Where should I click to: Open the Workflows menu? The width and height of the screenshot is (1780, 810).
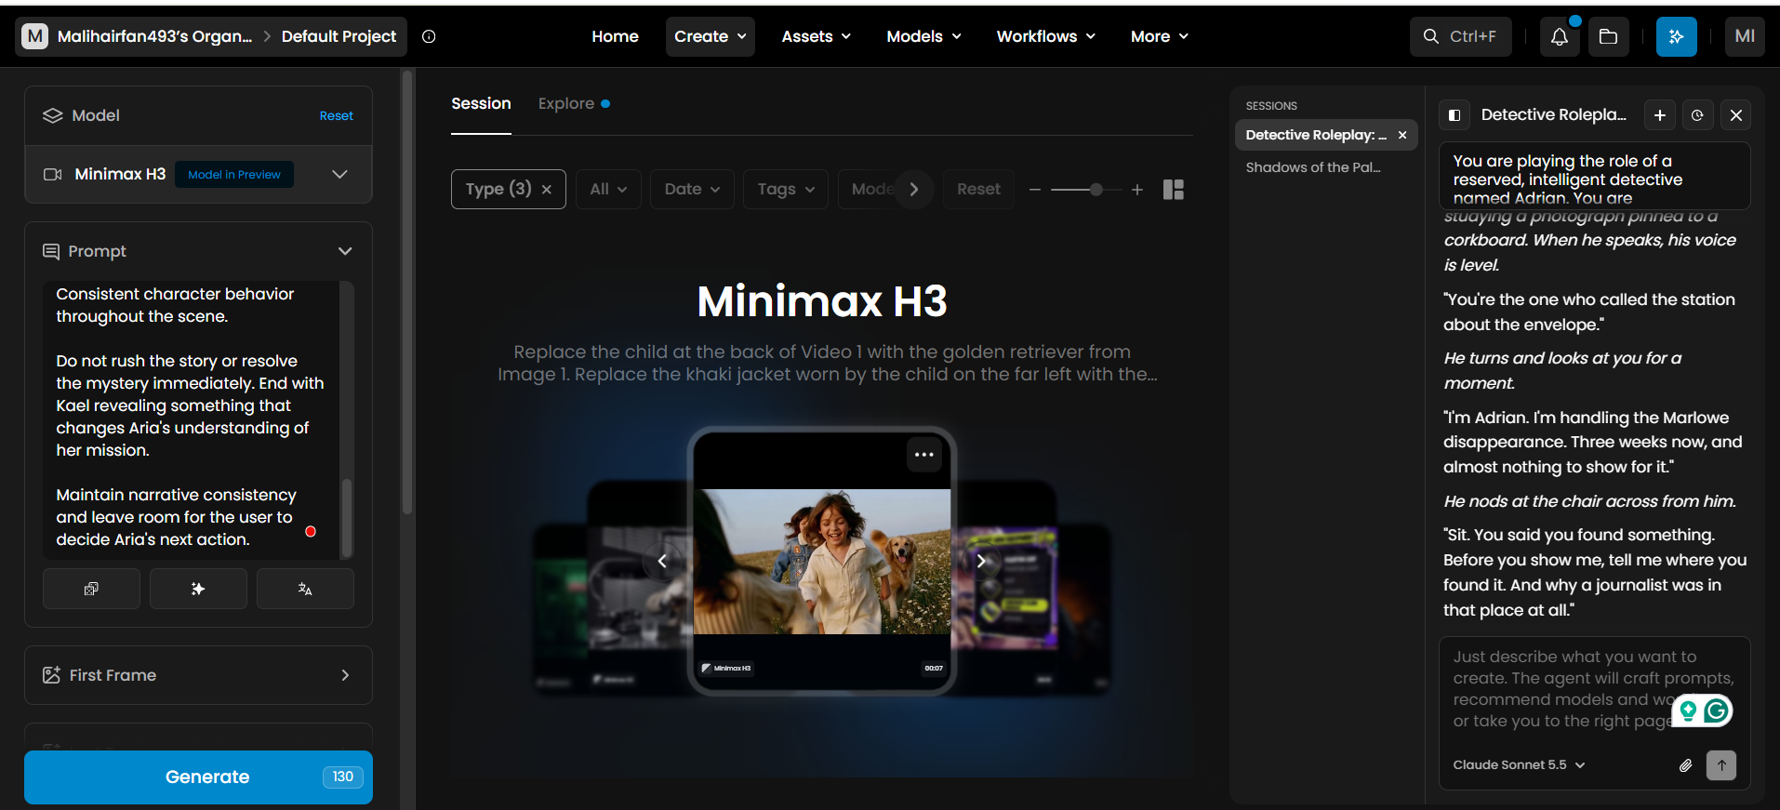[x=1046, y=36]
